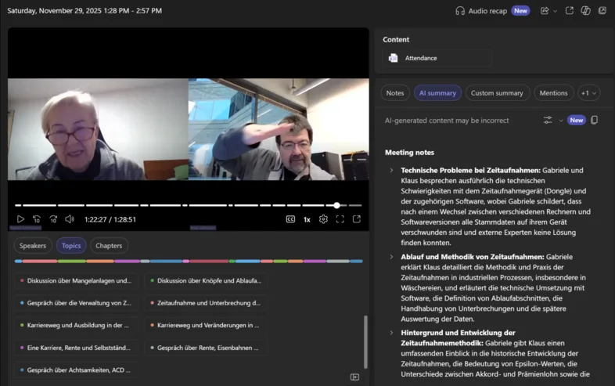The width and height of the screenshot is (615, 386).
Task: Open the Attendance report
Action: point(421,58)
